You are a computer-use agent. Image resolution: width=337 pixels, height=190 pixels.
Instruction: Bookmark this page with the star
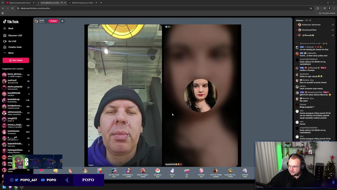click(311, 8)
